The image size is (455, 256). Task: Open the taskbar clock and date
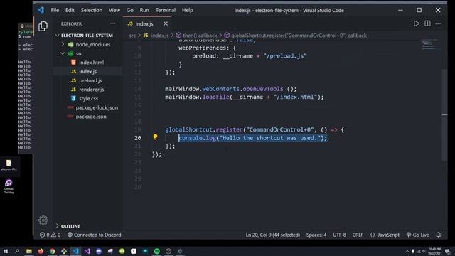(x=434, y=251)
